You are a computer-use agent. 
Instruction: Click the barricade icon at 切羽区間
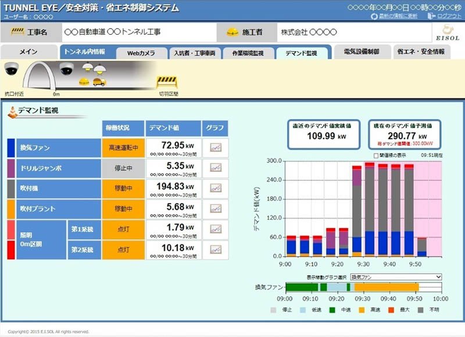pos(167,82)
